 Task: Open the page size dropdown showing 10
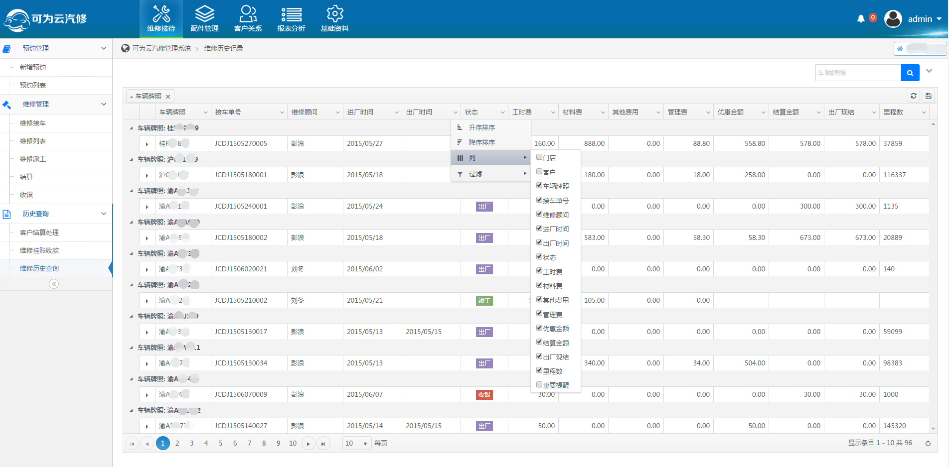[357, 443]
